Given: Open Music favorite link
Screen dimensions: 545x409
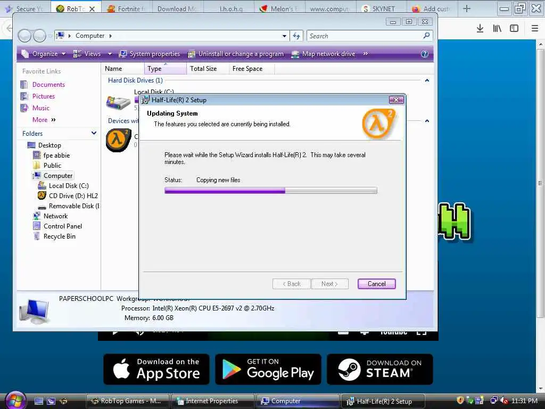Looking at the screenshot, I should [40, 108].
